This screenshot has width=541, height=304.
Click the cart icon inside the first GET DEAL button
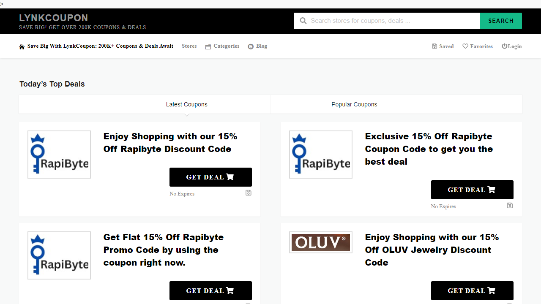point(230,177)
